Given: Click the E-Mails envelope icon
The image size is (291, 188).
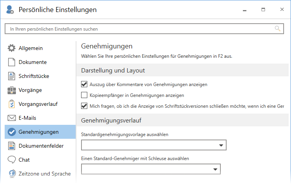Looking at the screenshot, I should click(12, 118).
